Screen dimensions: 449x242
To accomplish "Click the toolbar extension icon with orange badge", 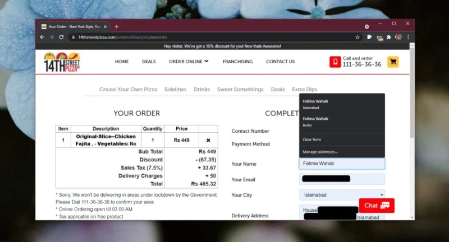I will click(x=379, y=38).
